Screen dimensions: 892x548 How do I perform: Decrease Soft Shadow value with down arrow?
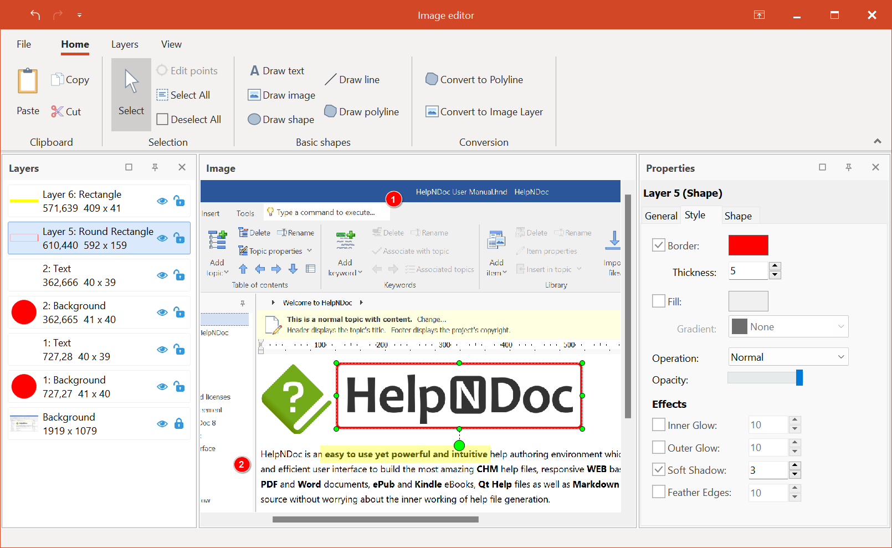(795, 474)
